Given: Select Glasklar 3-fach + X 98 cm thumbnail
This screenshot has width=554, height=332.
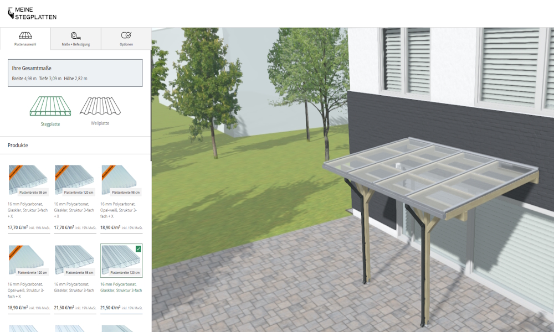Looking at the screenshot, I should click(29, 180).
